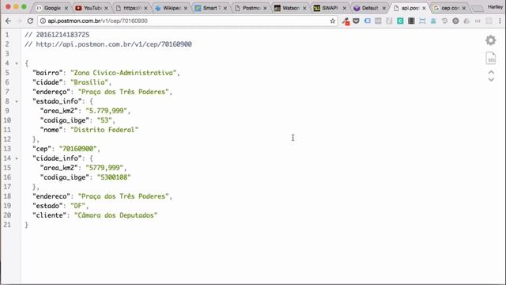
Task: Switch to the YouTube tab
Action: coord(92,8)
